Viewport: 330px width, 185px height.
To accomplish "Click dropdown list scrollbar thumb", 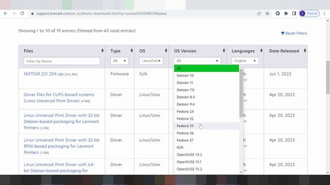I will [241, 93].
